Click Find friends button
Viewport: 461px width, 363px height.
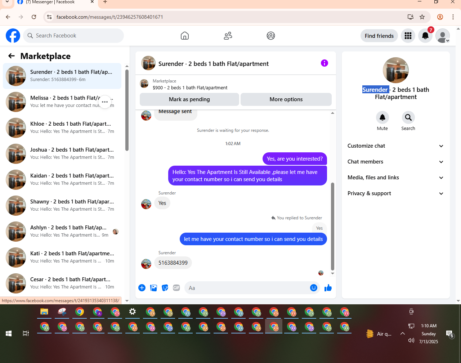tap(379, 36)
